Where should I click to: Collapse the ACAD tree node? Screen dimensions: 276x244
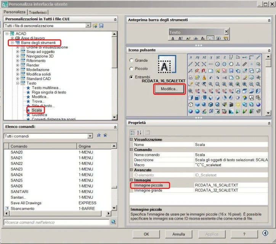click(7, 34)
